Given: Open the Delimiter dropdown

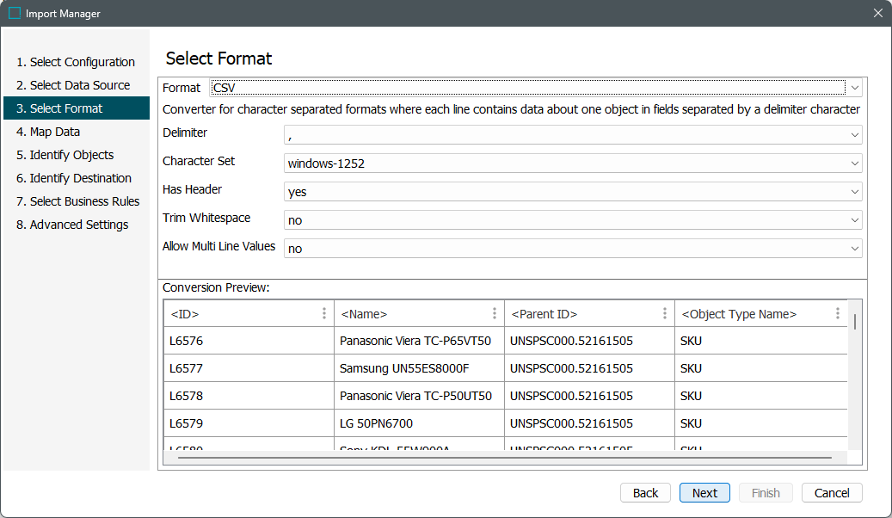Looking at the screenshot, I should [x=855, y=135].
